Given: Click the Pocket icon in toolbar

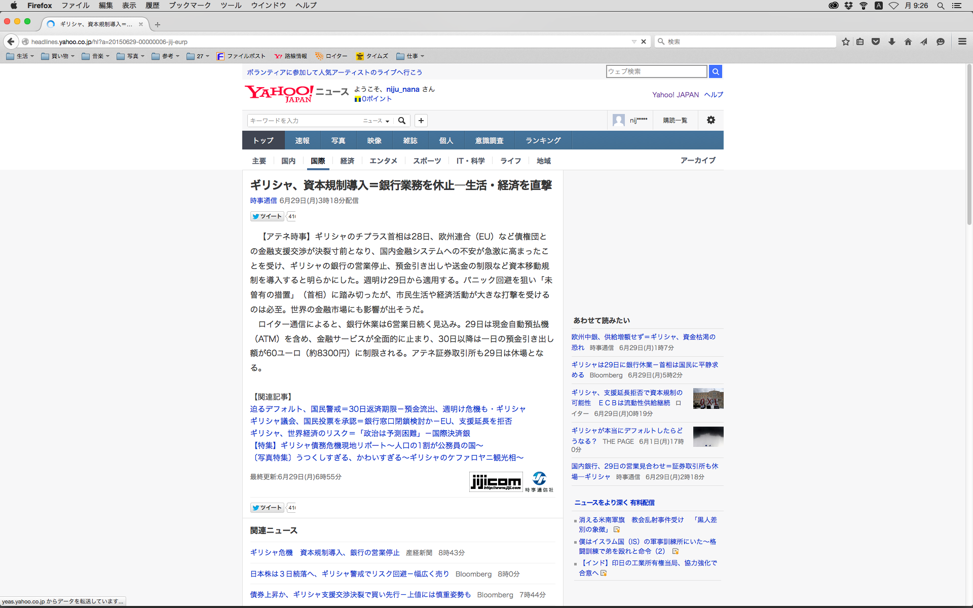Looking at the screenshot, I should [x=876, y=42].
